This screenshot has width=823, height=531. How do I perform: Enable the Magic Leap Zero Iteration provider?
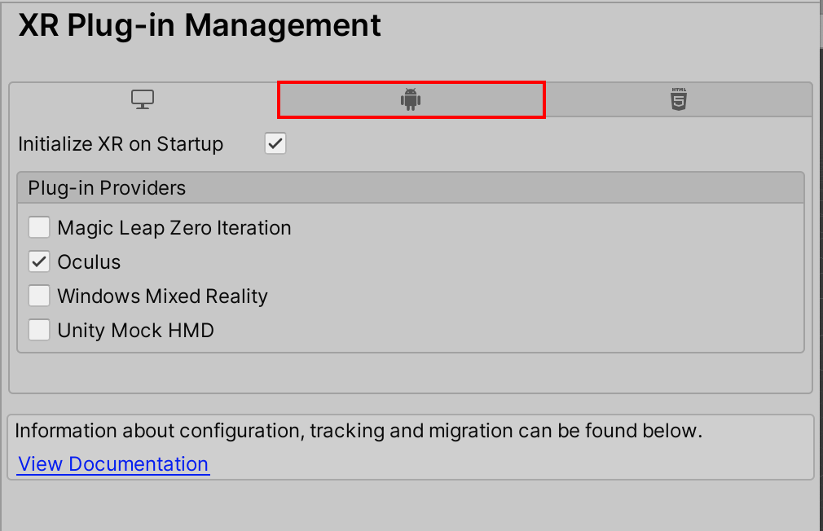point(39,227)
